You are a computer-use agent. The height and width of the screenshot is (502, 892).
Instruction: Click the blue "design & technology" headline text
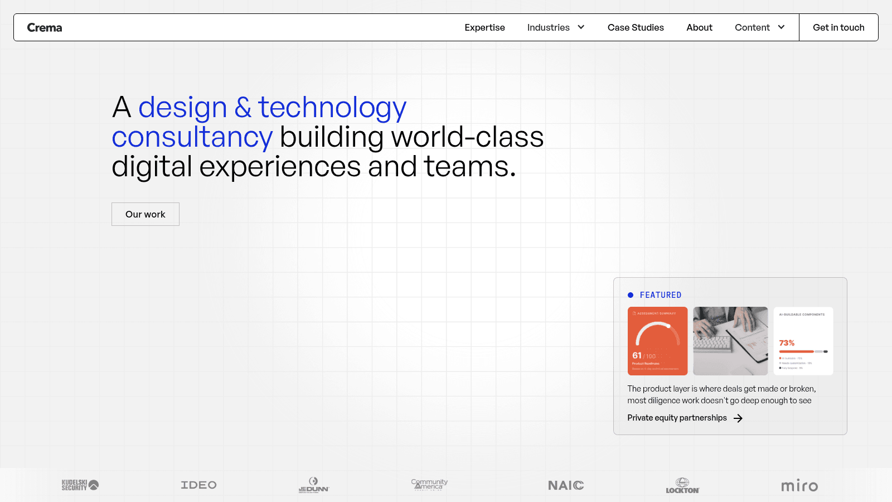point(273,107)
